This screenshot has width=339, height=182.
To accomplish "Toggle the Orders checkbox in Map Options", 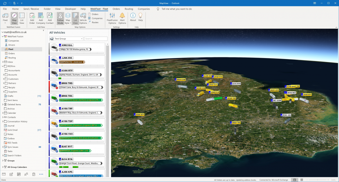I will pyautogui.click(x=93, y=14).
